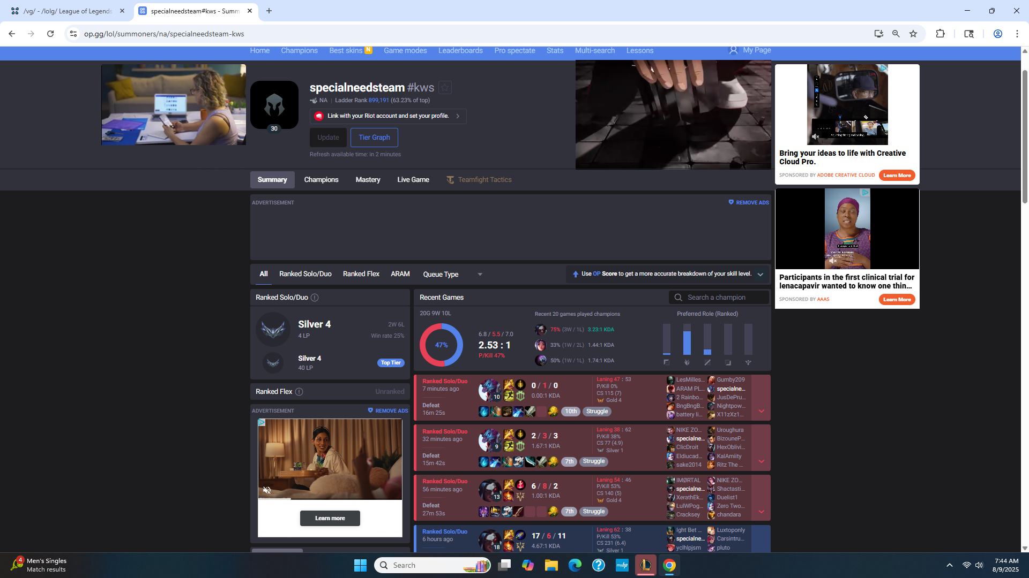Switch to the /vg/ /lolg/ browser tab
The width and height of the screenshot is (1029, 578).
(x=67, y=11)
